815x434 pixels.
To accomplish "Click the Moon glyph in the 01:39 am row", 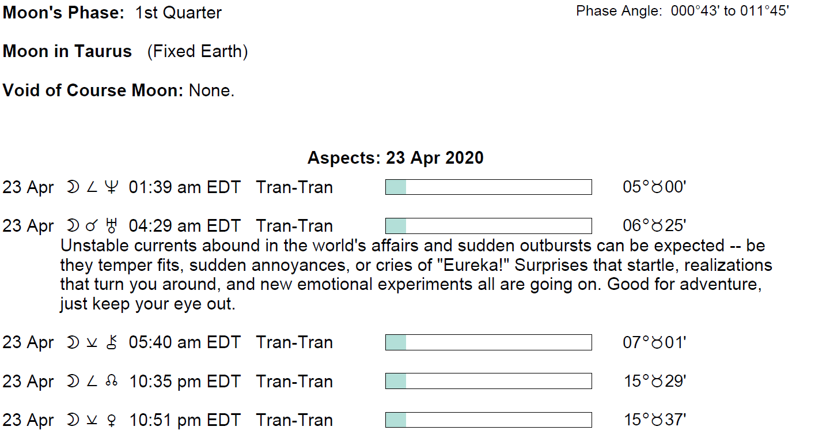I will coord(73,187).
